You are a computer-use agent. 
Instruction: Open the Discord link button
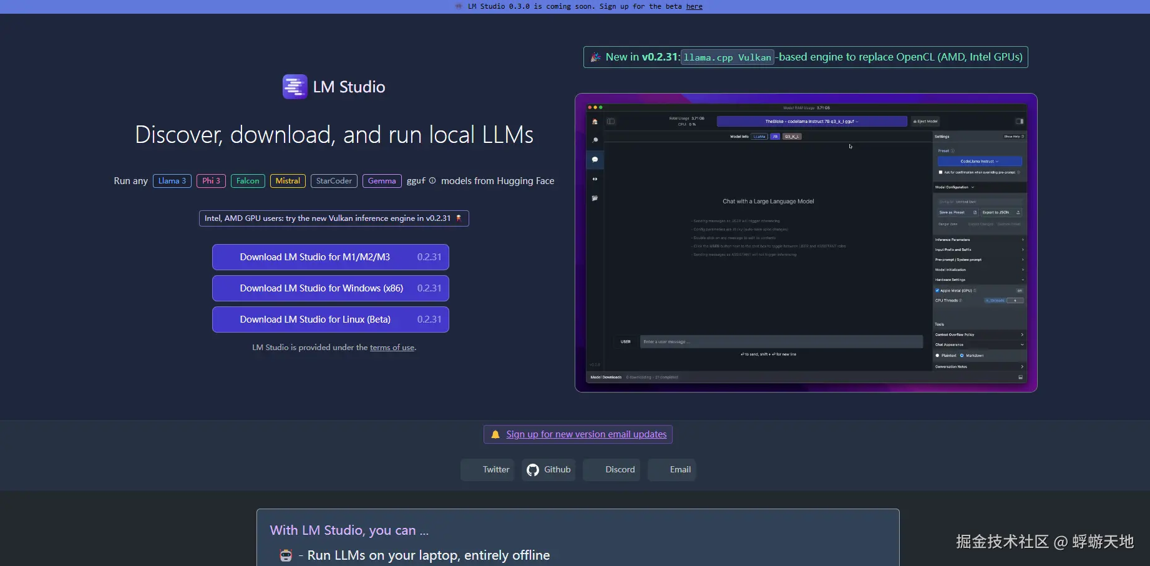click(x=612, y=470)
